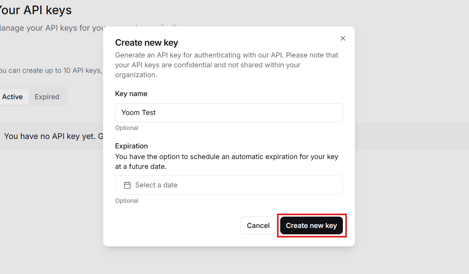The image size is (469, 274).
Task: Click the Key name label
Action: (131, 94)
